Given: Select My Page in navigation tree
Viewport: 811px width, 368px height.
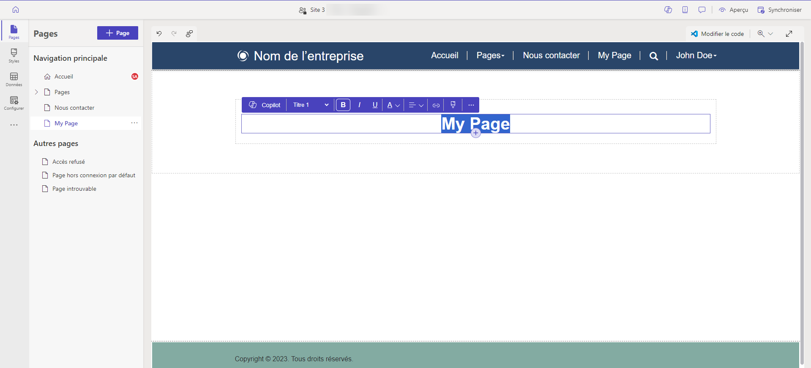Looking at the screenshot, I should coord(66,123).
